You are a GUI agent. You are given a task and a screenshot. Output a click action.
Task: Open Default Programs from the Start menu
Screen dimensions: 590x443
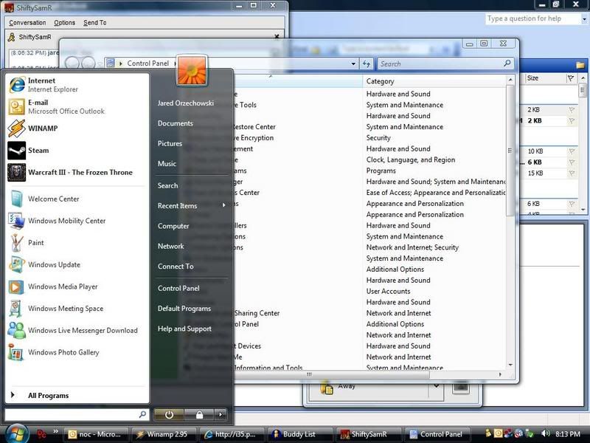coord(184,309)
